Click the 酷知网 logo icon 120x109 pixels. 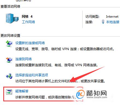tap(80, 95)
